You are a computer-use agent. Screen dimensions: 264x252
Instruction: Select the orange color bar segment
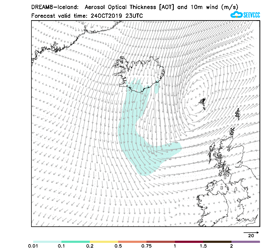click(132, 242)
